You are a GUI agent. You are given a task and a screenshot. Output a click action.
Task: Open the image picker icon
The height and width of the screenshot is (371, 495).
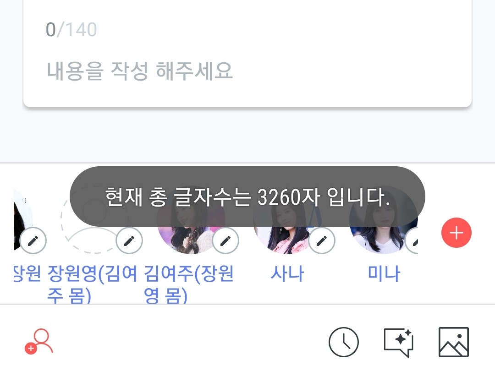454,342
